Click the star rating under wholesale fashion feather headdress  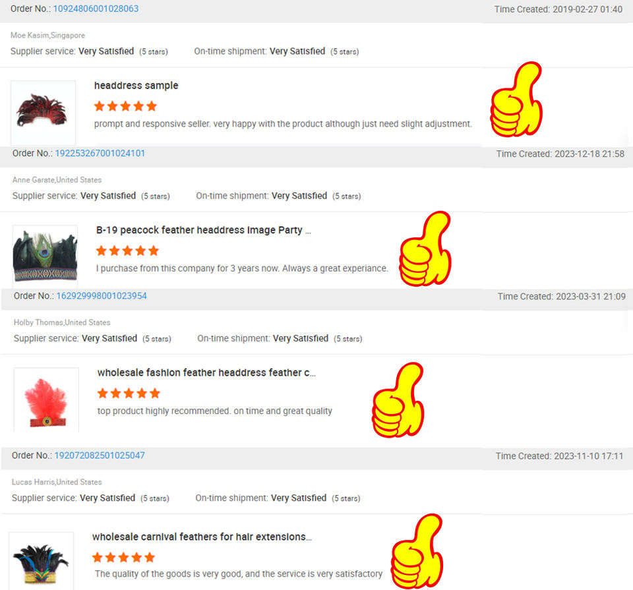[x=129, y=393]
